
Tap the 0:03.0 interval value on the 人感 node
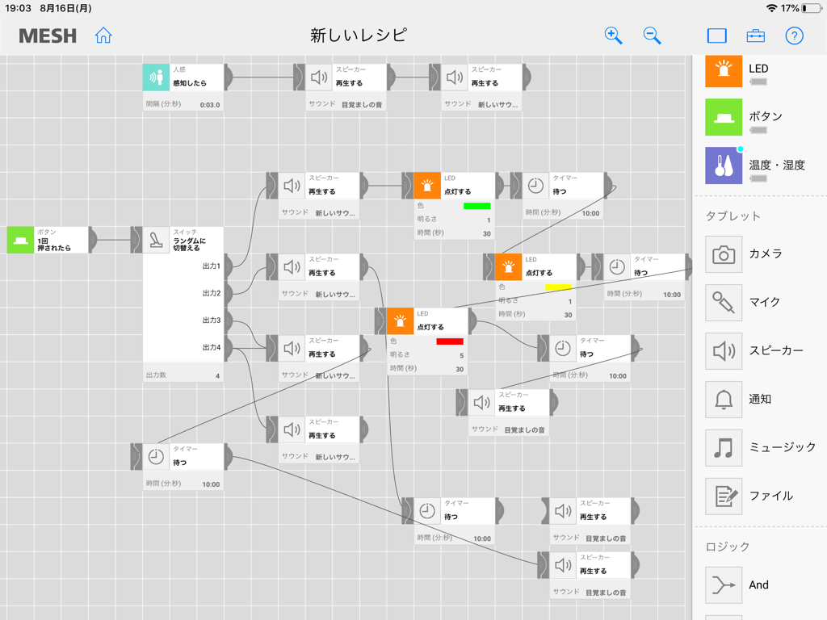tap(210, 105)
